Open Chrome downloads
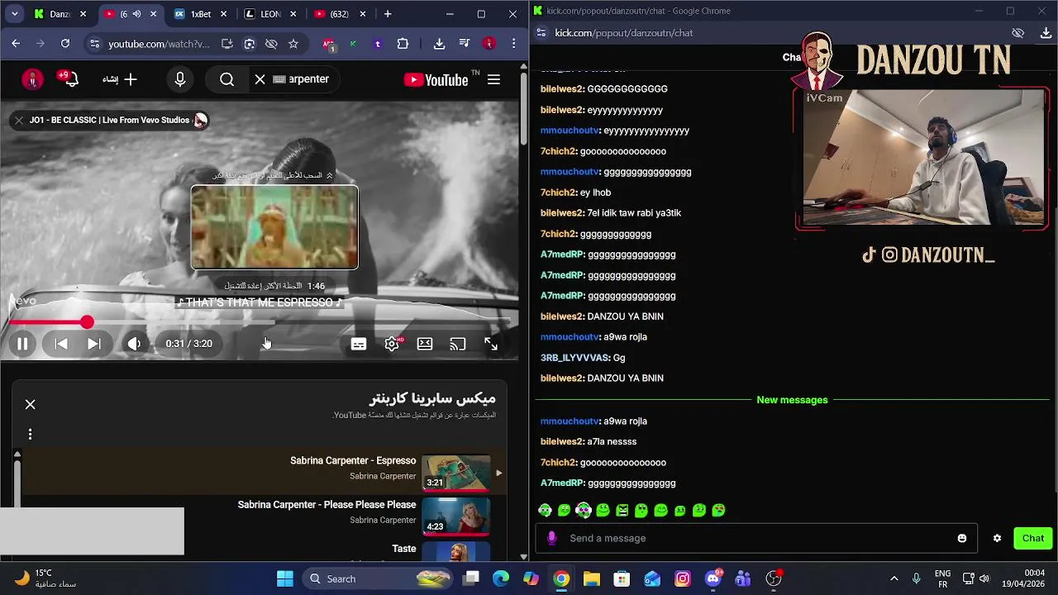Viewport: 1058px width, 595px height. [439, 44]
